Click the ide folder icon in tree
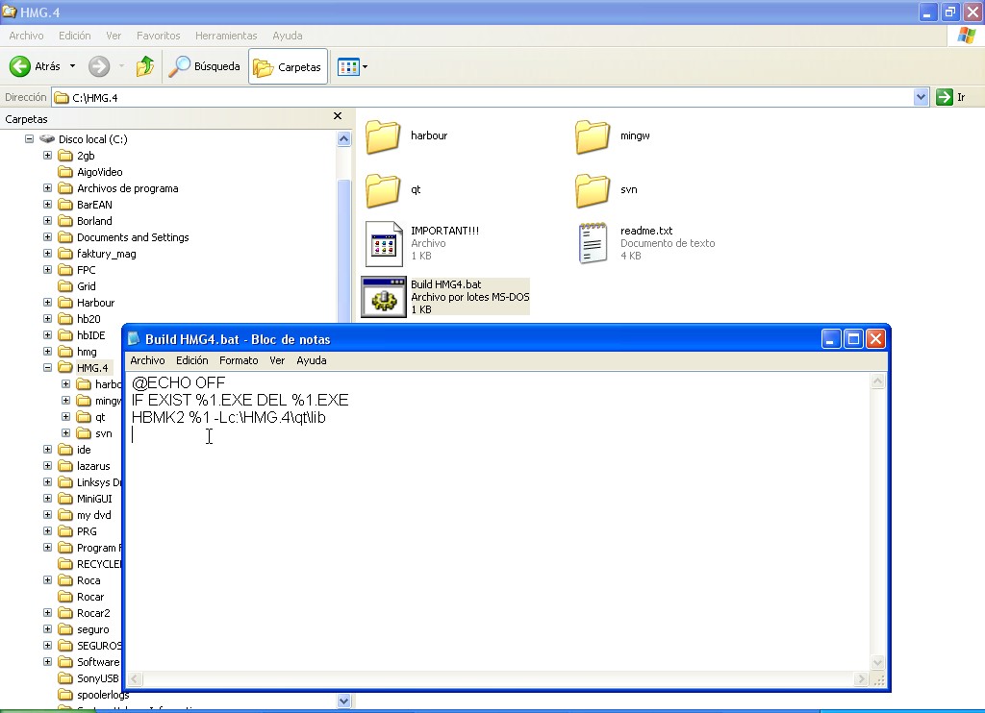This screenshot has height=713, width=985. [x=65, y=450]
